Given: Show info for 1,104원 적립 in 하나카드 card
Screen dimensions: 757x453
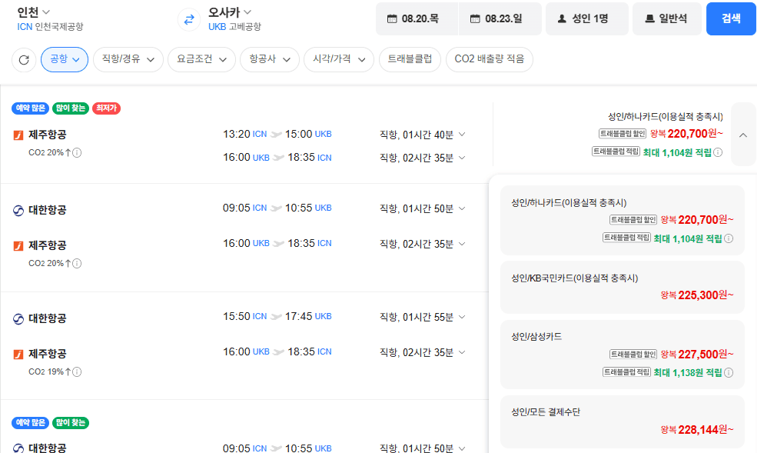Looking at the screenshot, I should (729, 238).
